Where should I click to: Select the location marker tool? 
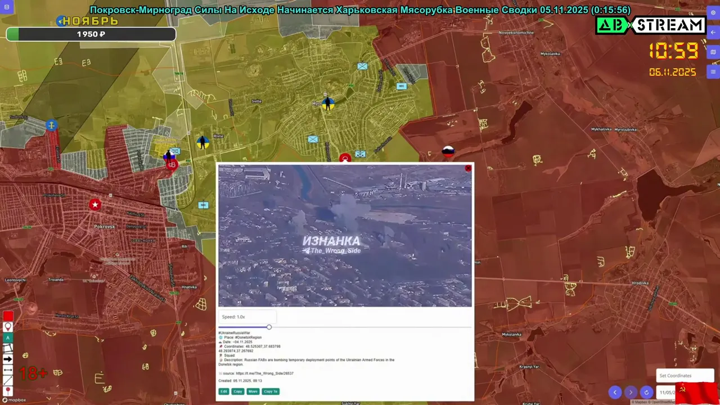[x=8, y=327]
